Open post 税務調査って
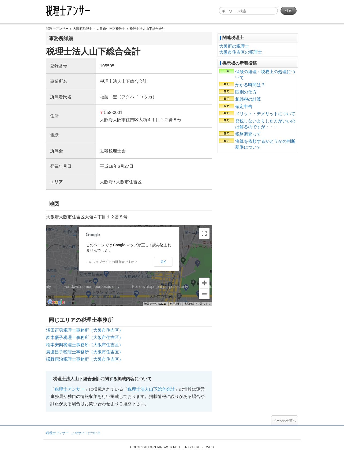 pyautogui.click(x=248, y=134)
